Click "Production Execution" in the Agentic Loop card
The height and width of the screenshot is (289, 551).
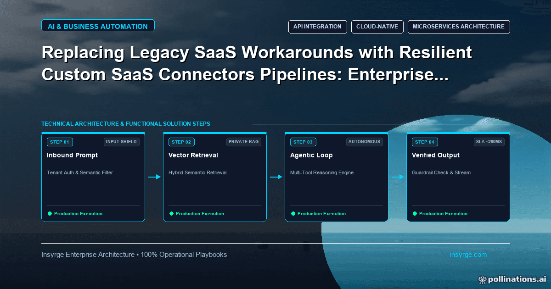[321, 214]
